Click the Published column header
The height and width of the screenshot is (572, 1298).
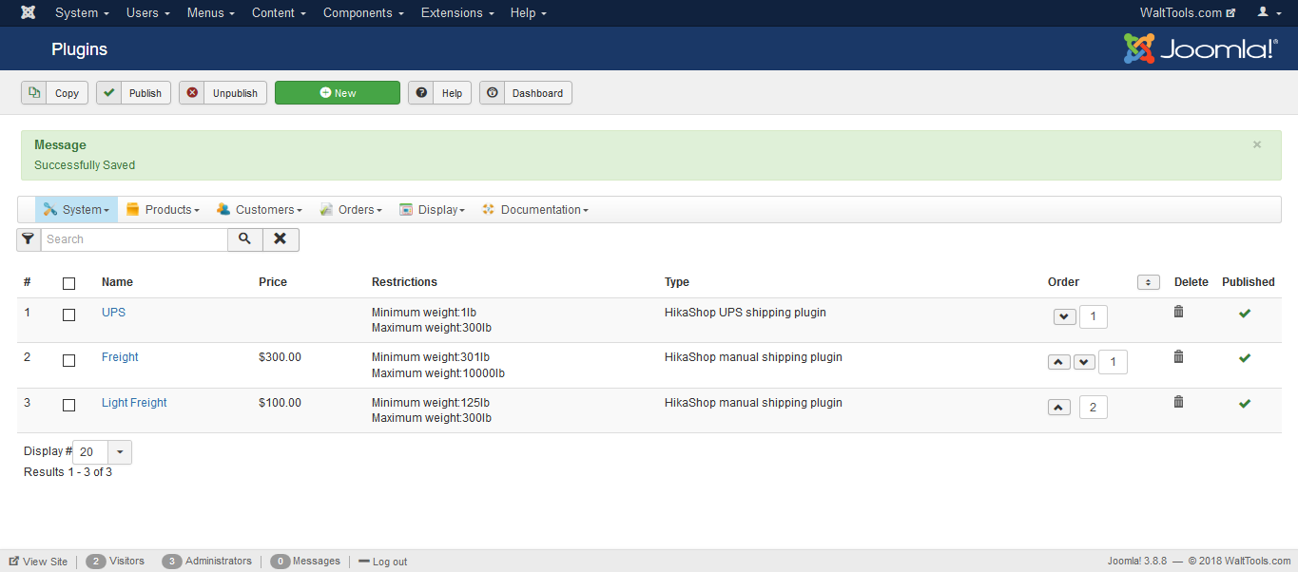coord(1249,282)
